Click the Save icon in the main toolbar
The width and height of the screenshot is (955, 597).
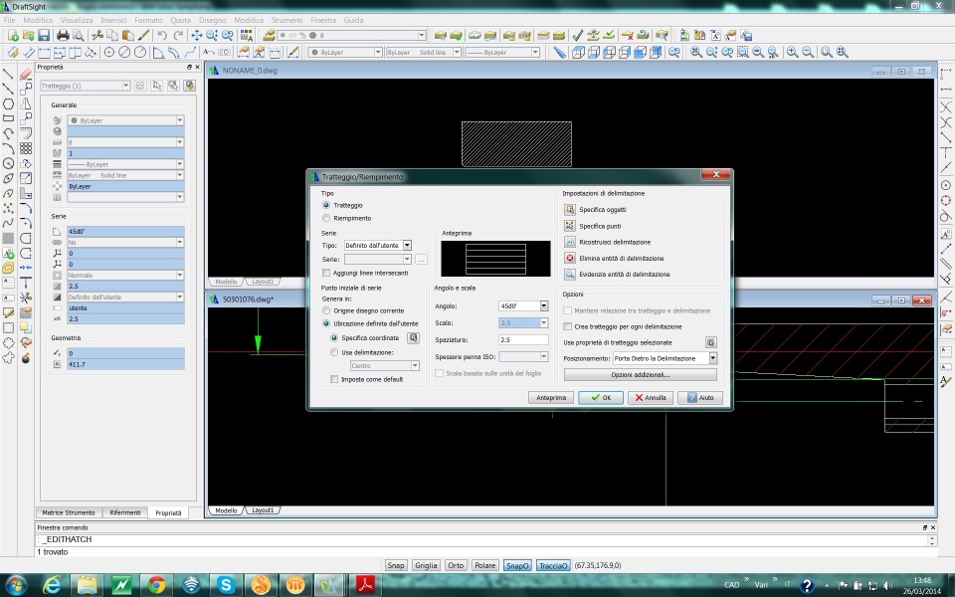pyautogui.click(x=44, y=36)
